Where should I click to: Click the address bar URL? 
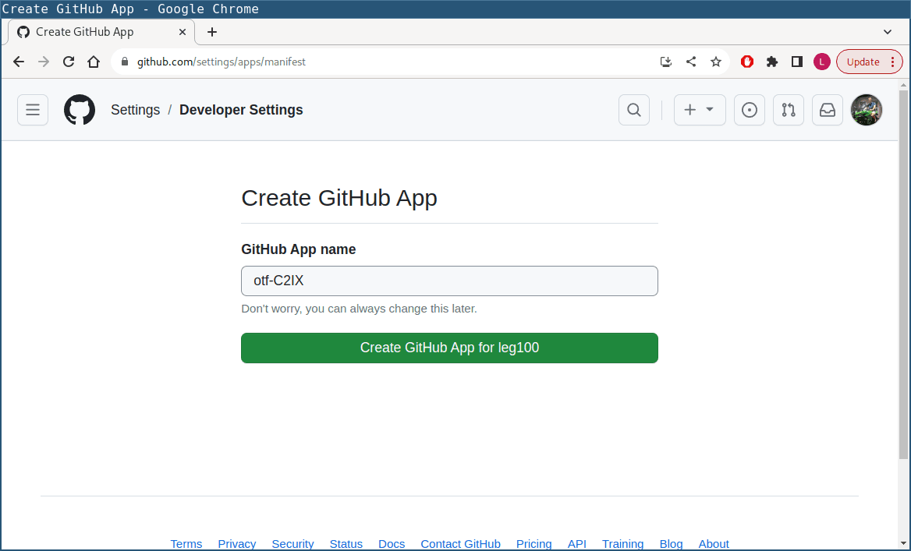(x=222, y=62)
